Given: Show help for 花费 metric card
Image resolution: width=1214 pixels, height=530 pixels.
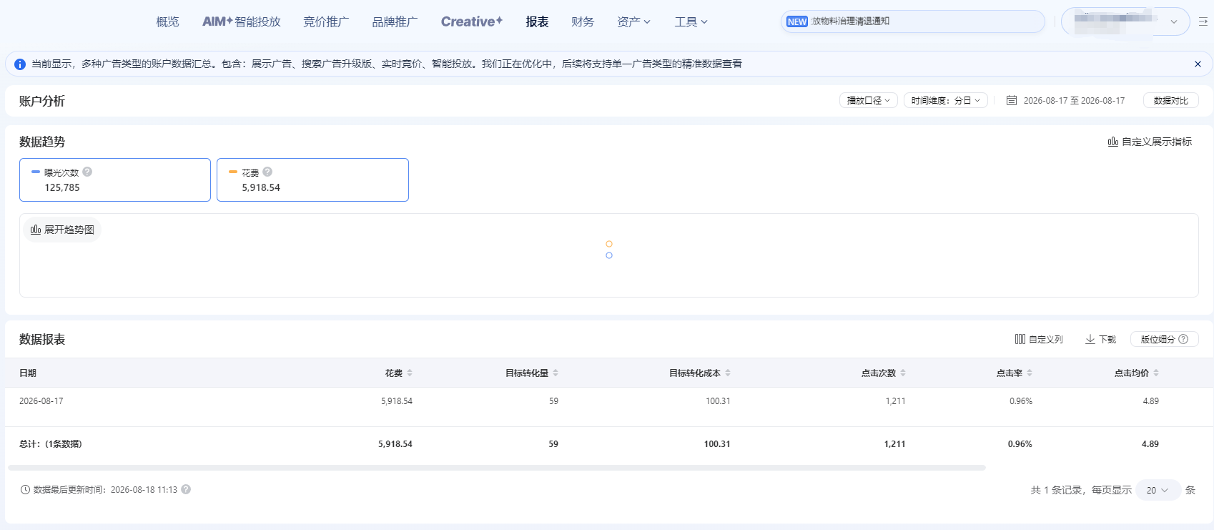Looking at the screenshot, I should pyautogui.click(x=267, y=172).
